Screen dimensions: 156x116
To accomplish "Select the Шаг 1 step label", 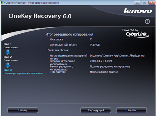I will [7, 44].
